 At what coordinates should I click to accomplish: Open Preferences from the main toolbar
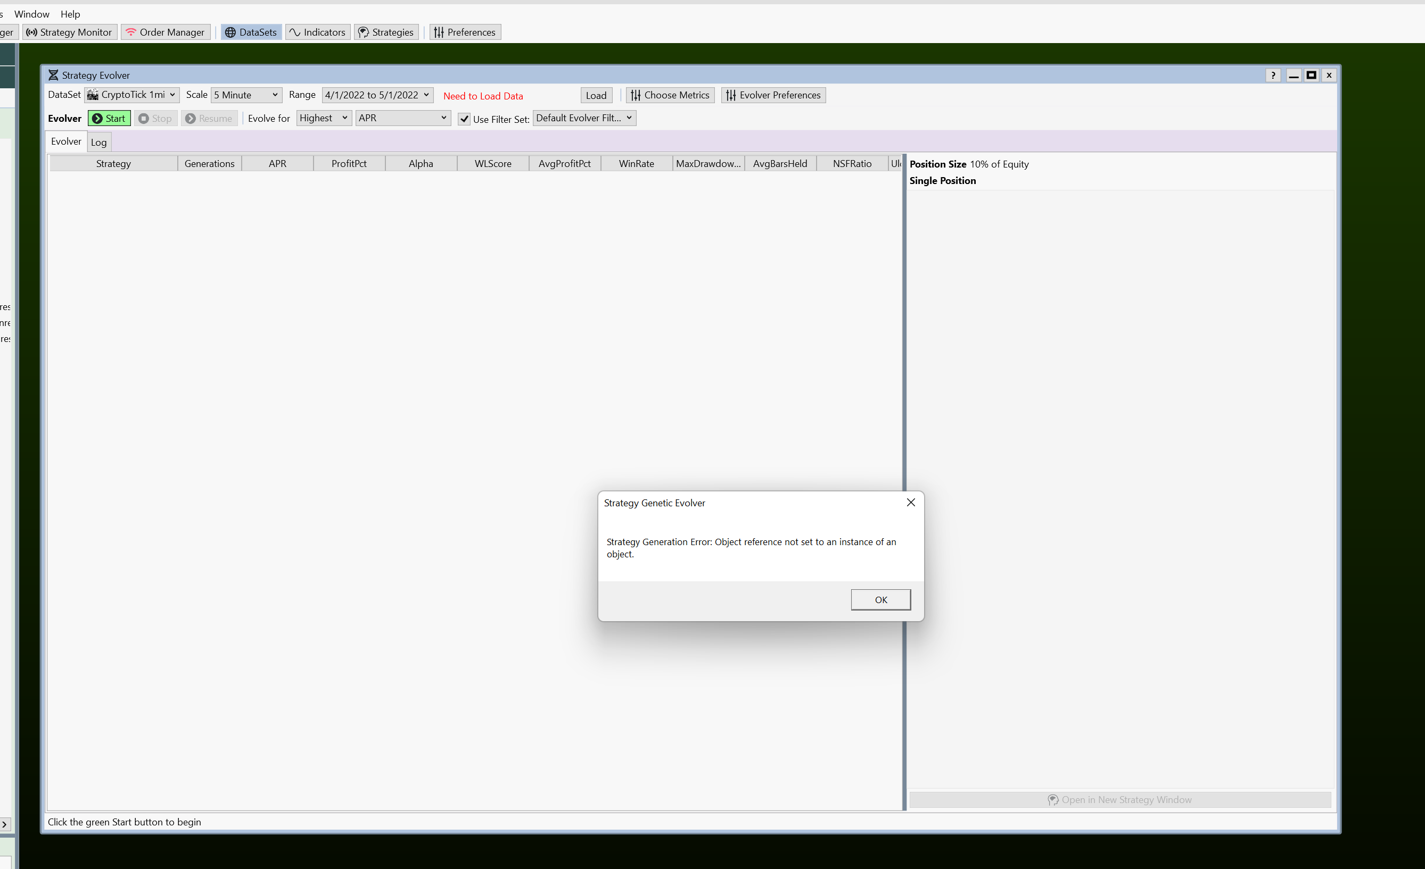point(464,32)
